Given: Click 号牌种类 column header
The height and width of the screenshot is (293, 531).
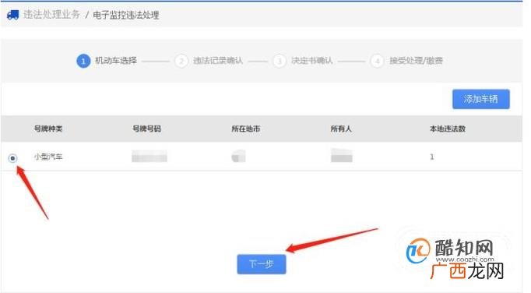Looking at the screenshot, I should point(48,129).
